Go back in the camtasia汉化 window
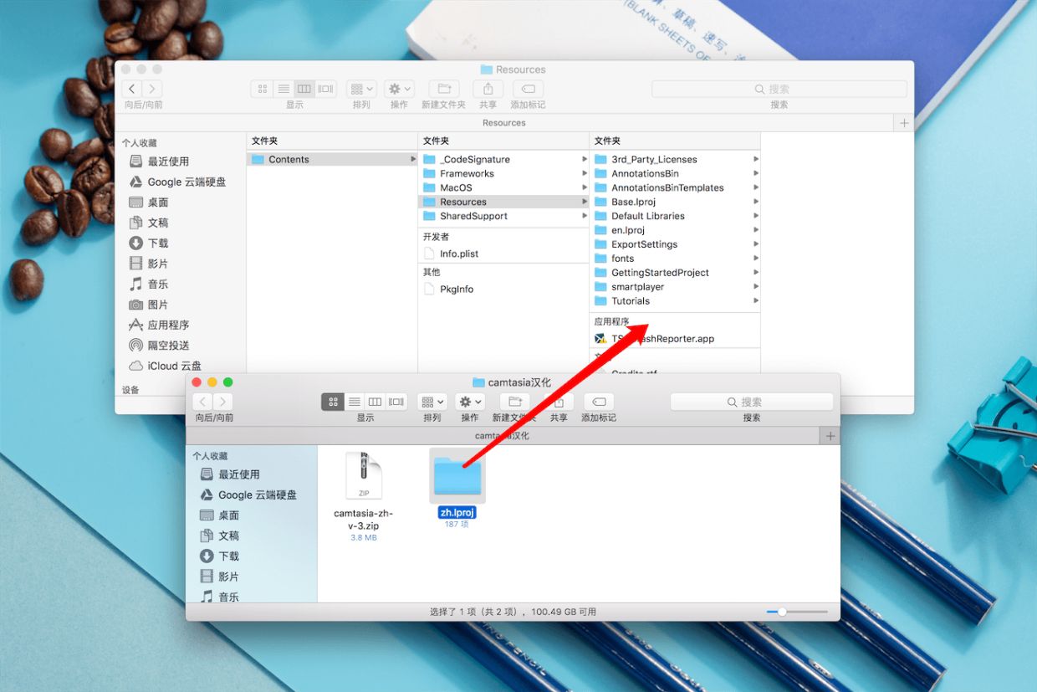Viewport: 1037px width, 692px height. [203, 402]
